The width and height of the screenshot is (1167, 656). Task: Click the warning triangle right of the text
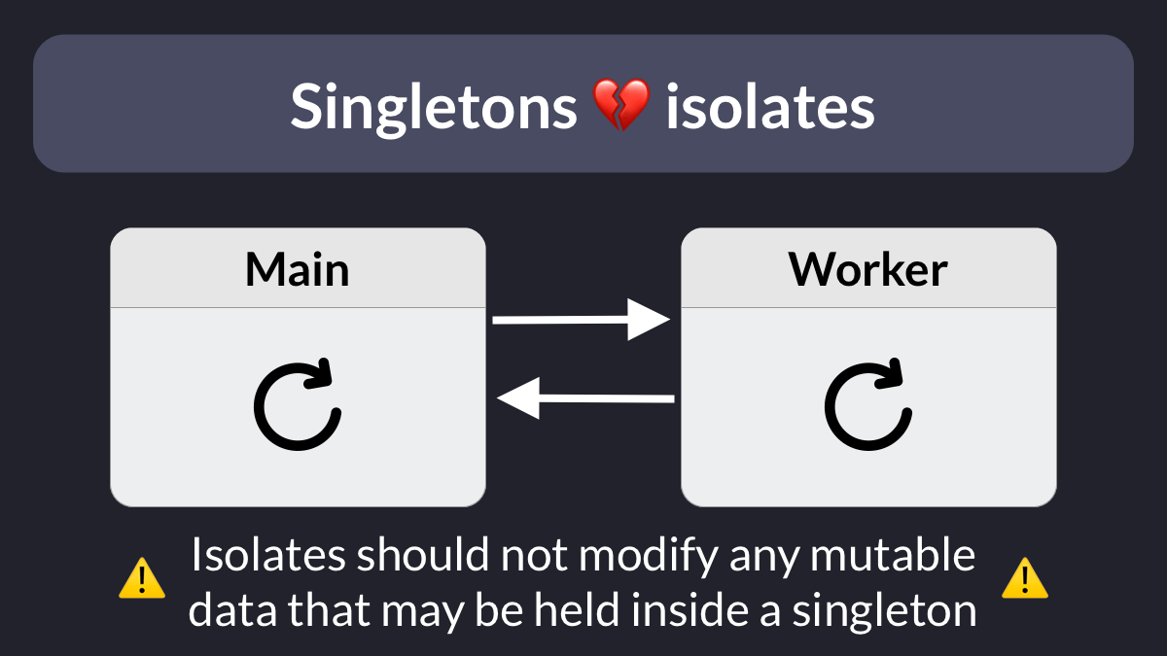coord(1025,578)
